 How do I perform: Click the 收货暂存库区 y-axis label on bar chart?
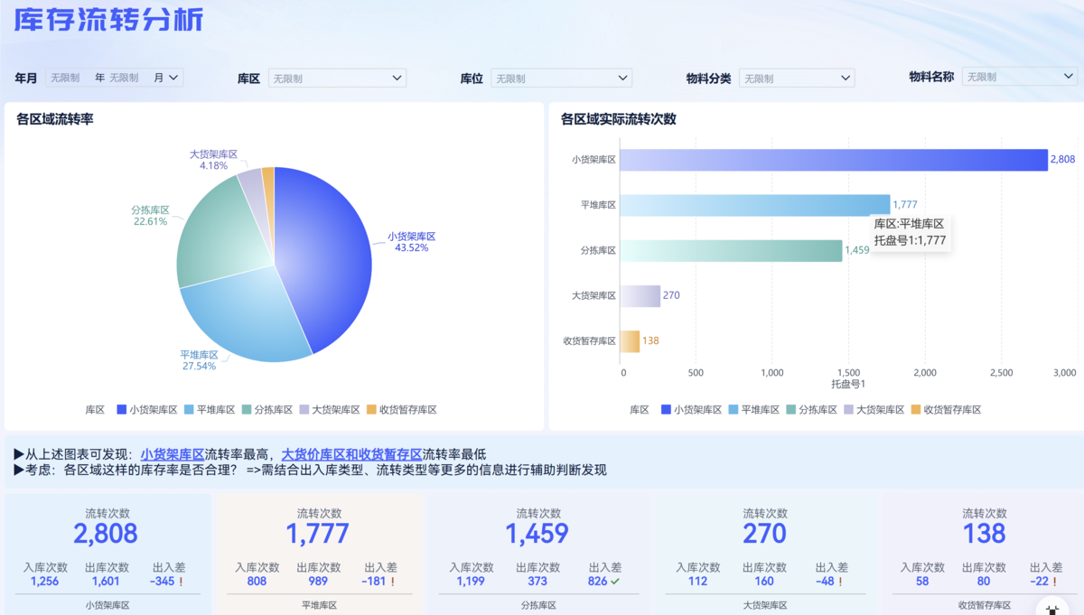pos(589,340)
